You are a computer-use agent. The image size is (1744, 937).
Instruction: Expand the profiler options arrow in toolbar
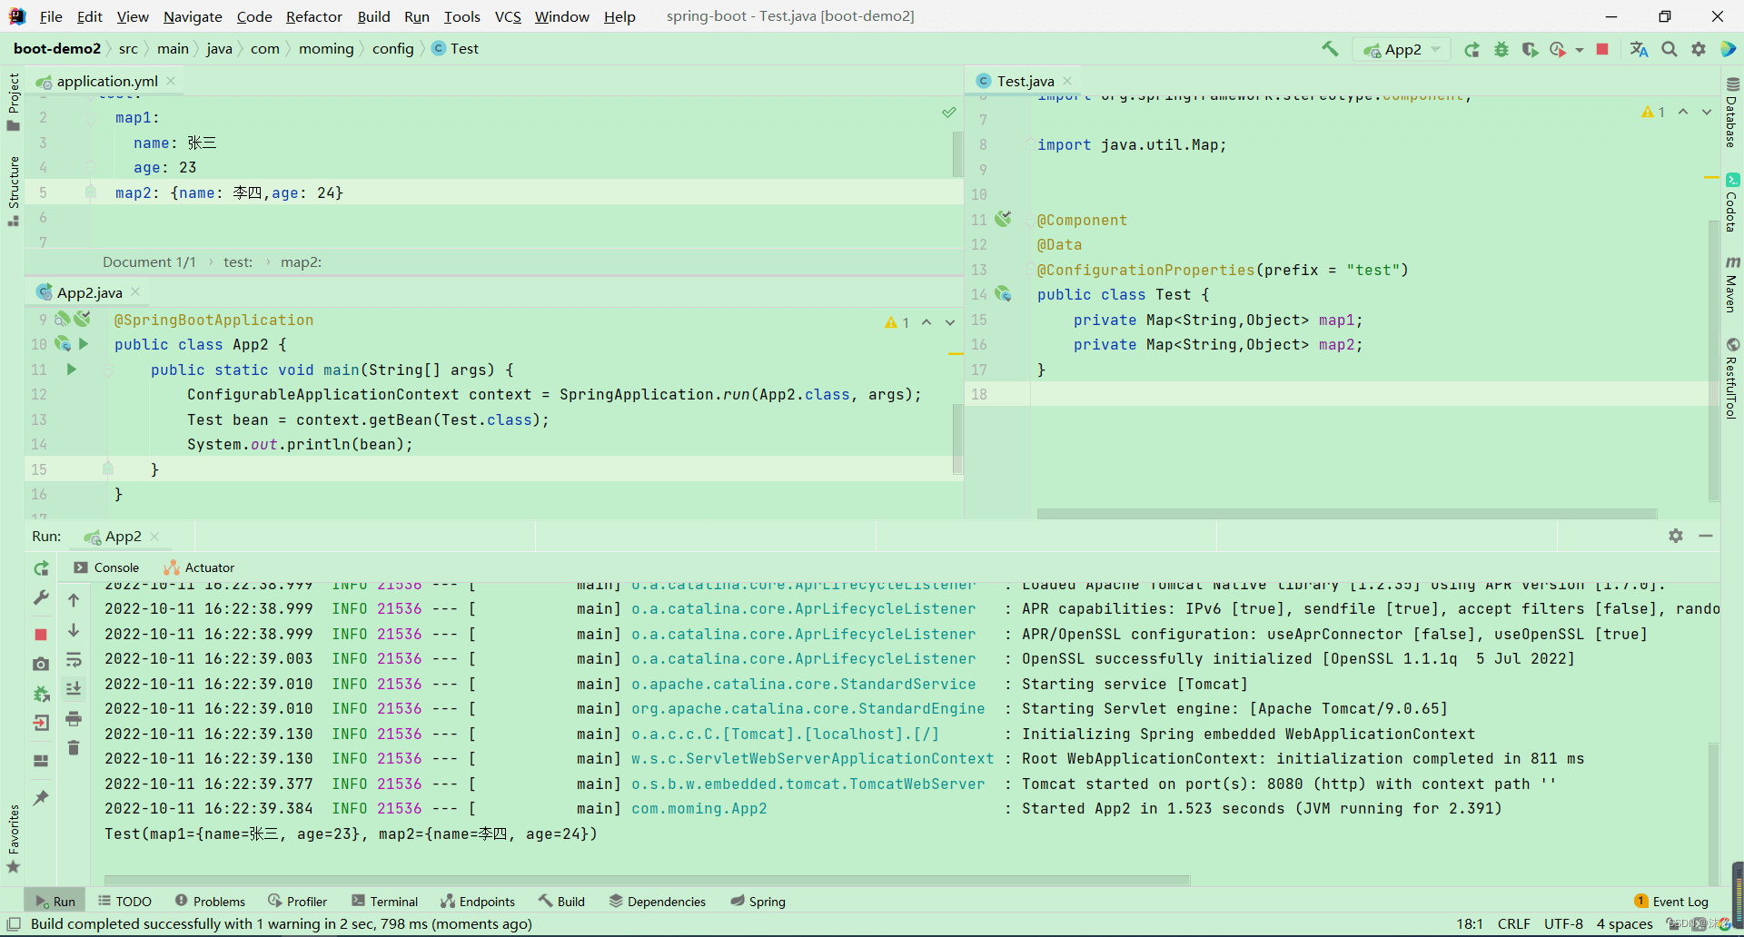(x=1580, y=50)
